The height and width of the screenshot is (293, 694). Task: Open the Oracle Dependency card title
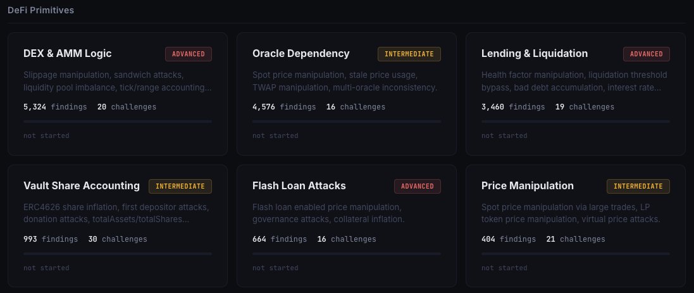point(301,54)
